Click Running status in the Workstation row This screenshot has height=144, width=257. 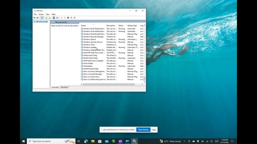click(x=122, y=66)
